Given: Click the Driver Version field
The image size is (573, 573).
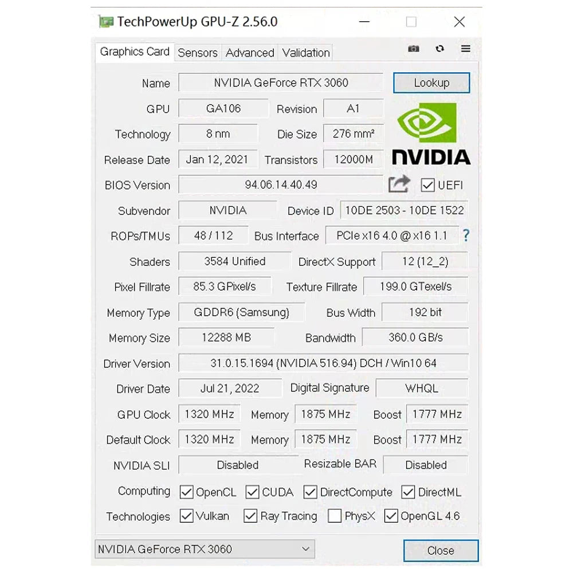Looking at the screenshot, I should coord(323,363).
